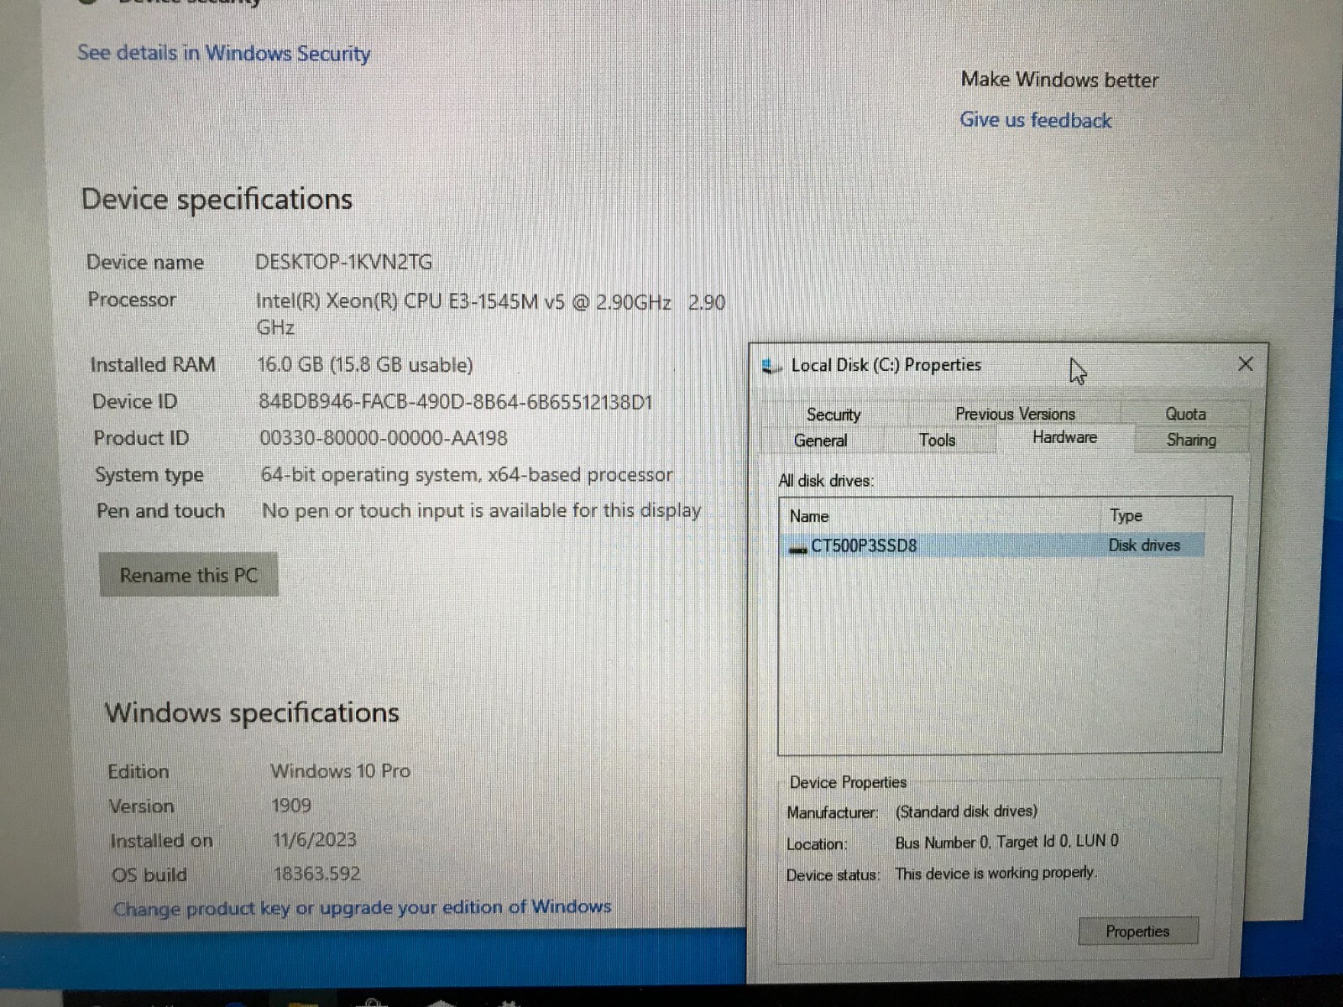The height and width of the screenshot is (1007, 1343).
Task: Click the device name DESKTOP-1KVN2TG
Action: point(343,262)
